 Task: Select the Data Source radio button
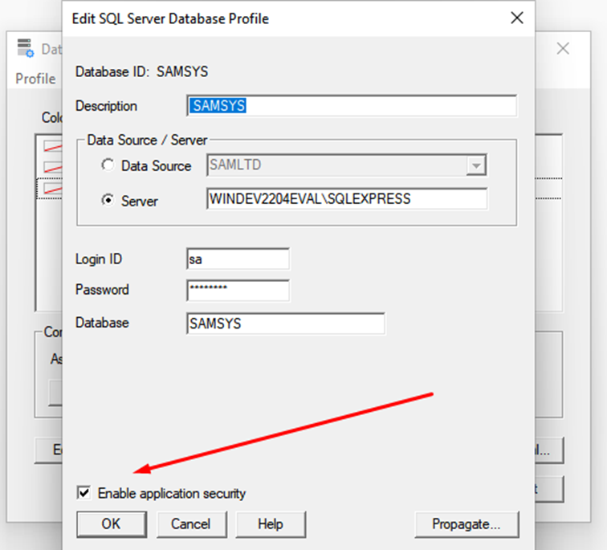108,166
